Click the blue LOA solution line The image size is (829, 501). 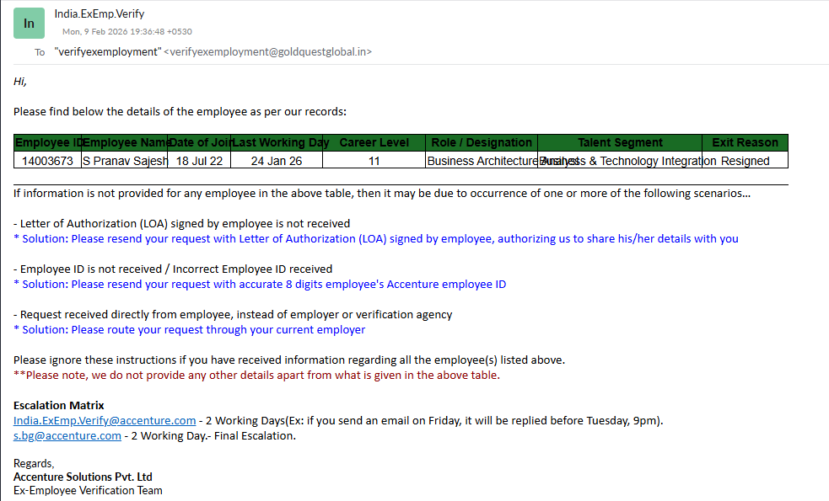[376, 239]
